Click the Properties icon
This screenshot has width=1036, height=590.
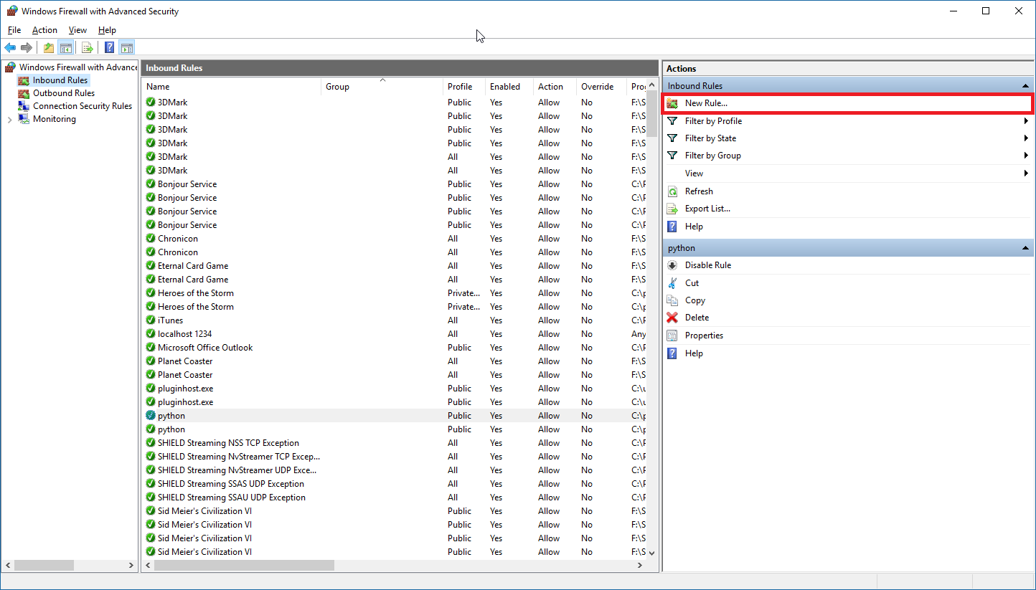[672, 336]
